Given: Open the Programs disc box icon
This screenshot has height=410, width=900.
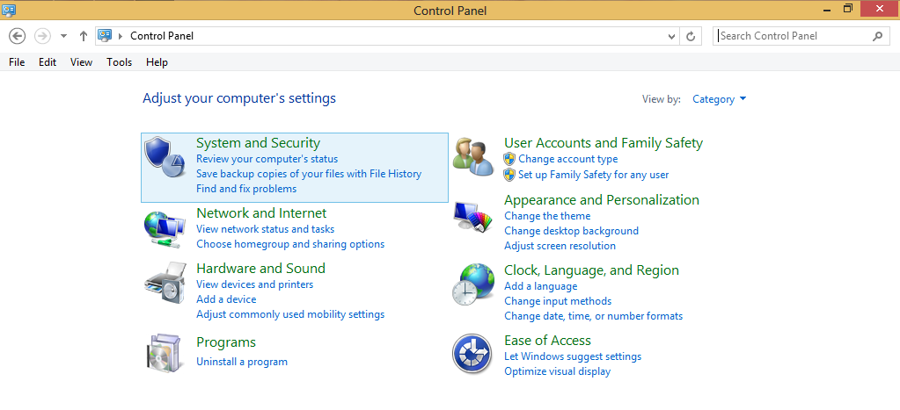Looking at the screenshot, I should click(x=165, y=351).
